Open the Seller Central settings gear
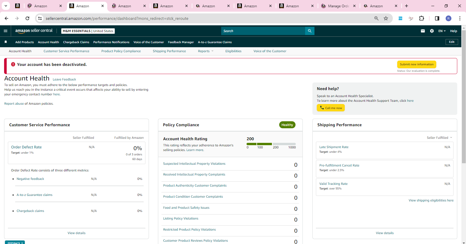Screen dimensions: 466x244 point(432,31)
